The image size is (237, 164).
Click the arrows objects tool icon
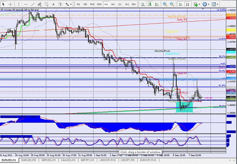pos(67,4)
